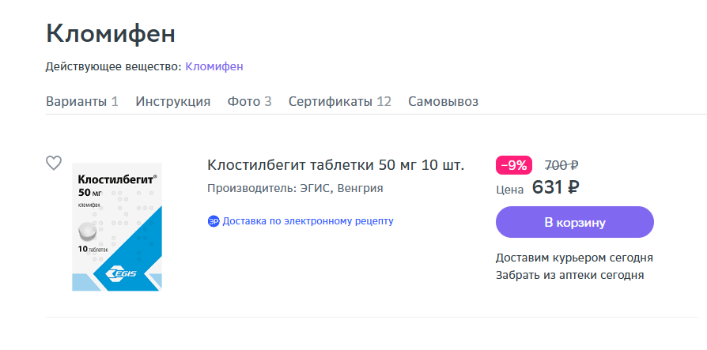The image size is (707, 350).
Task: Follow the purple Кломифен active substance link
Action: click(x=214, y=66)
